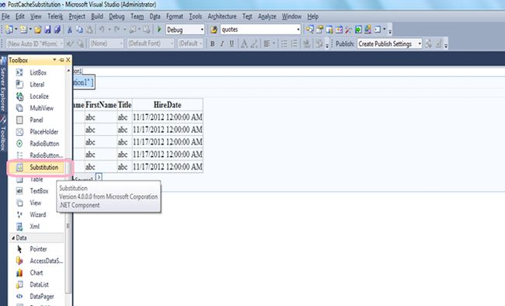Open the Default Font dropdown
The width and height of the screenshot is (505, 306).
point(172,43)
